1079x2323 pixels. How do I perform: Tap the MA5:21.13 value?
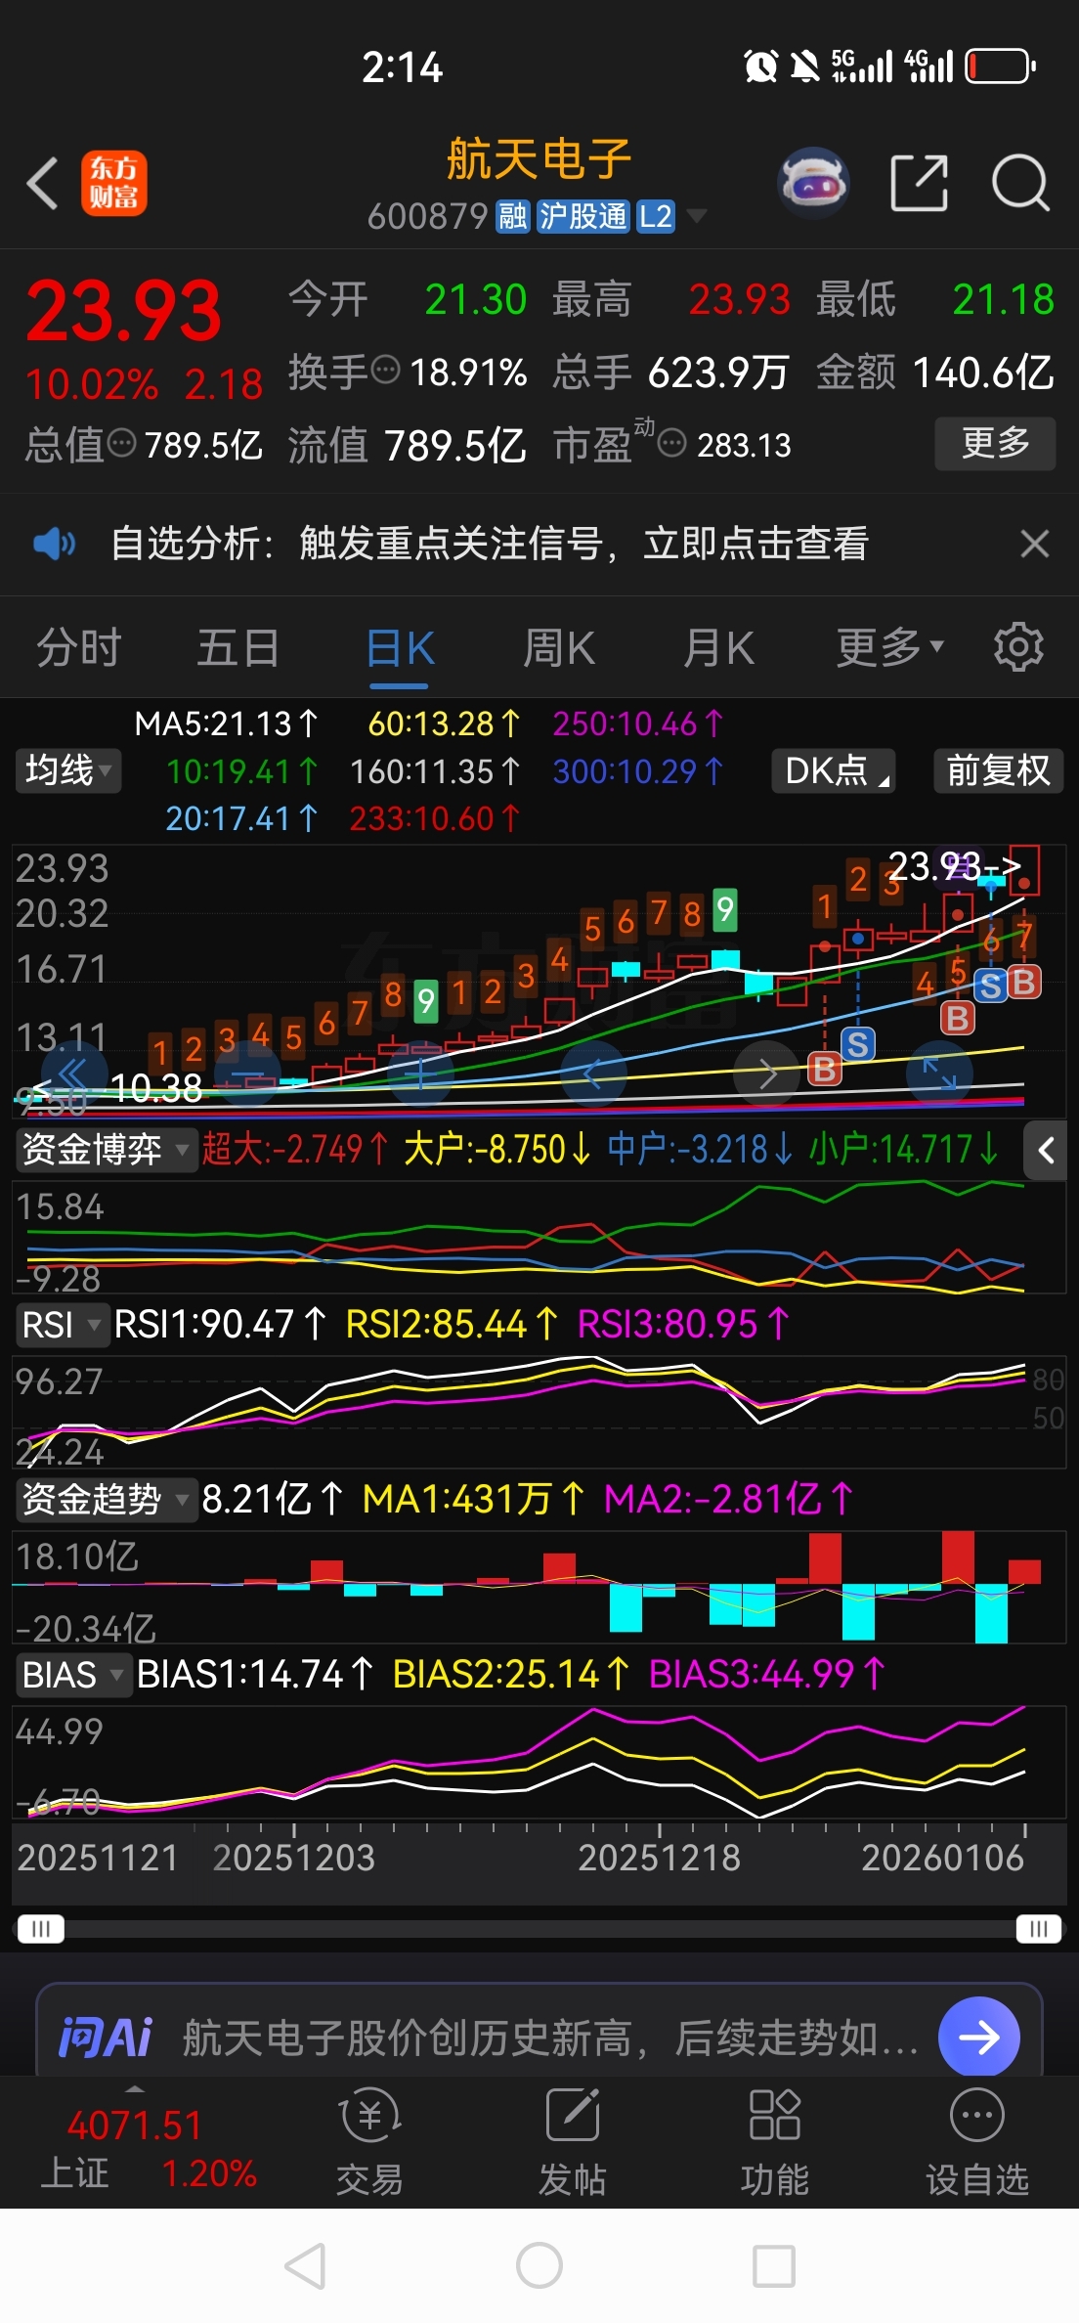pyautogui.click(x=227, y=723)
